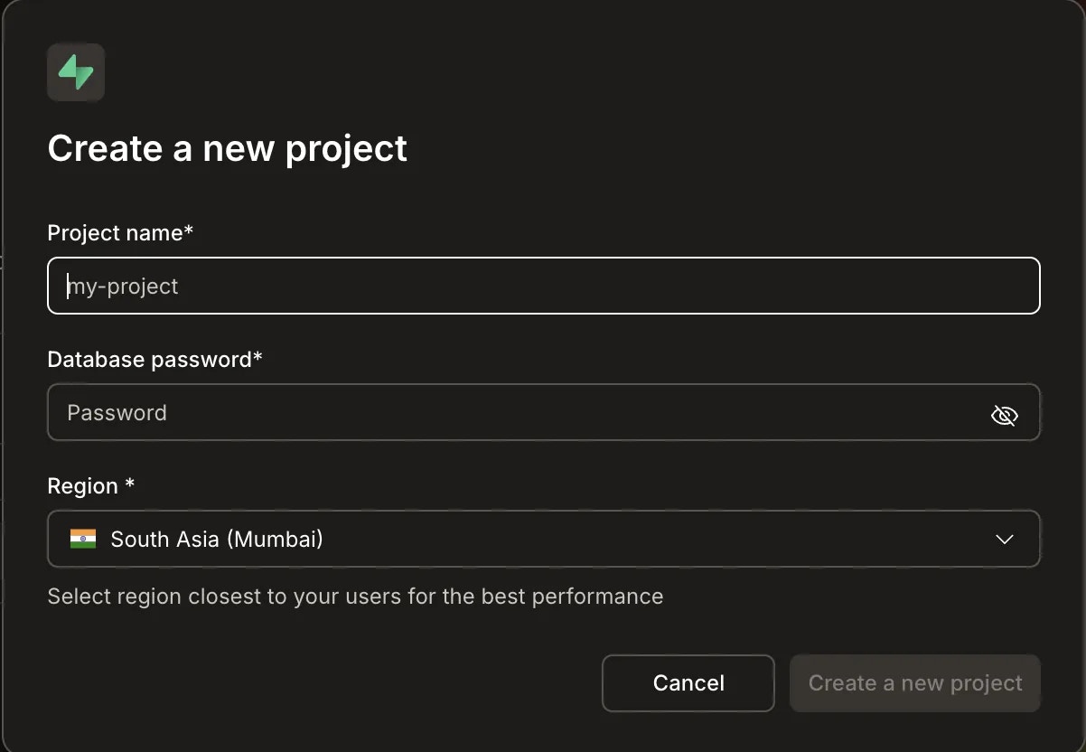Click the chevron beside South Asia (Mumbai)
The height and width of the screenshot is (752, 1086).
pyautogui.click(x=1003, y=539)
